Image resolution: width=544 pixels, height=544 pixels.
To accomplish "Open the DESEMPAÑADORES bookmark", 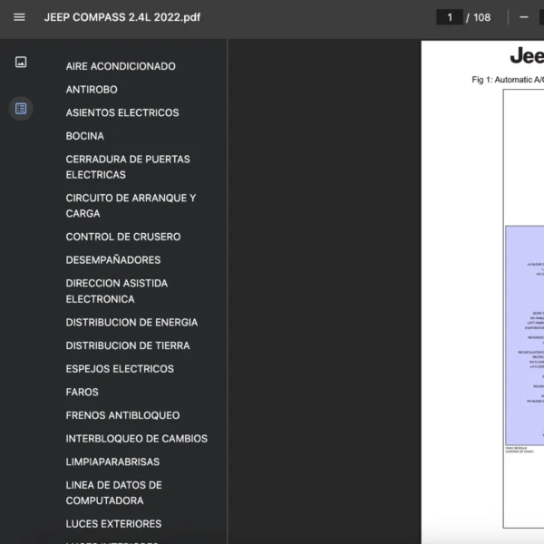I will (112, 260).
